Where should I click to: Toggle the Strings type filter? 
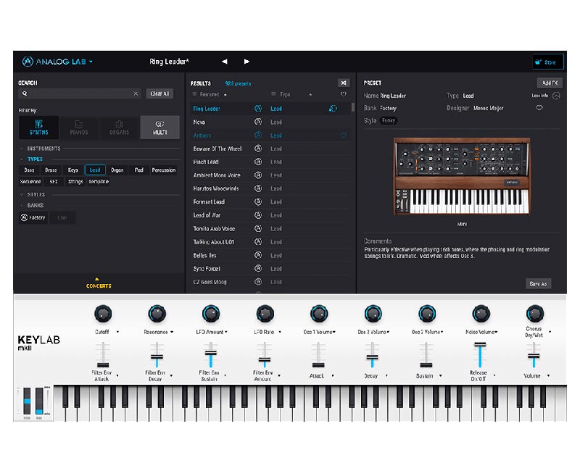(x=75, y=182)
